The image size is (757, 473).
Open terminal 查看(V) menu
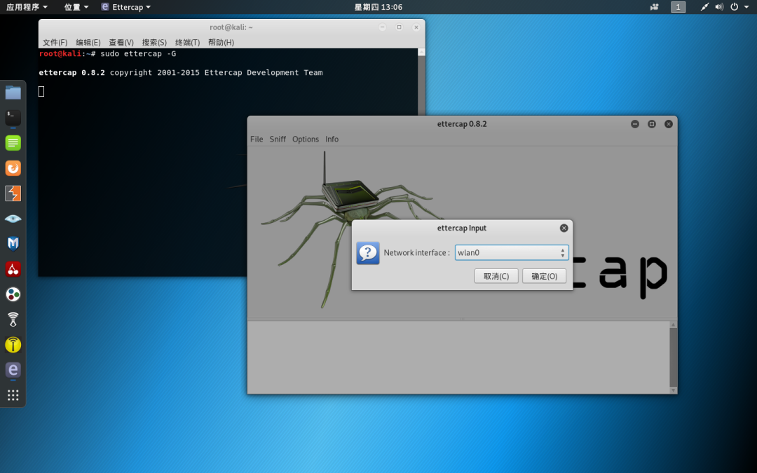(x=121, y=43)
